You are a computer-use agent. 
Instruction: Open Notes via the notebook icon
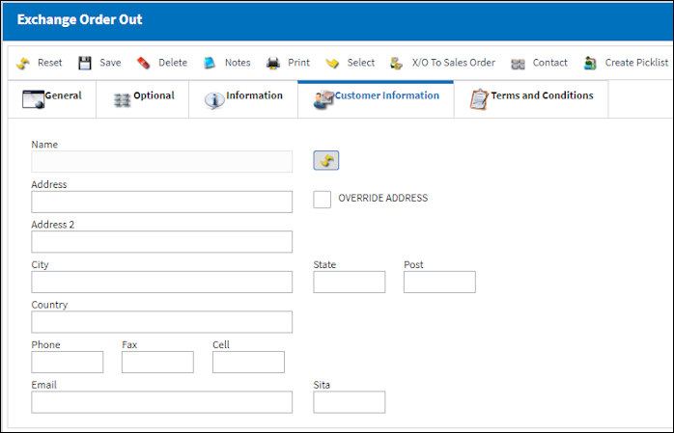point(210,63)
